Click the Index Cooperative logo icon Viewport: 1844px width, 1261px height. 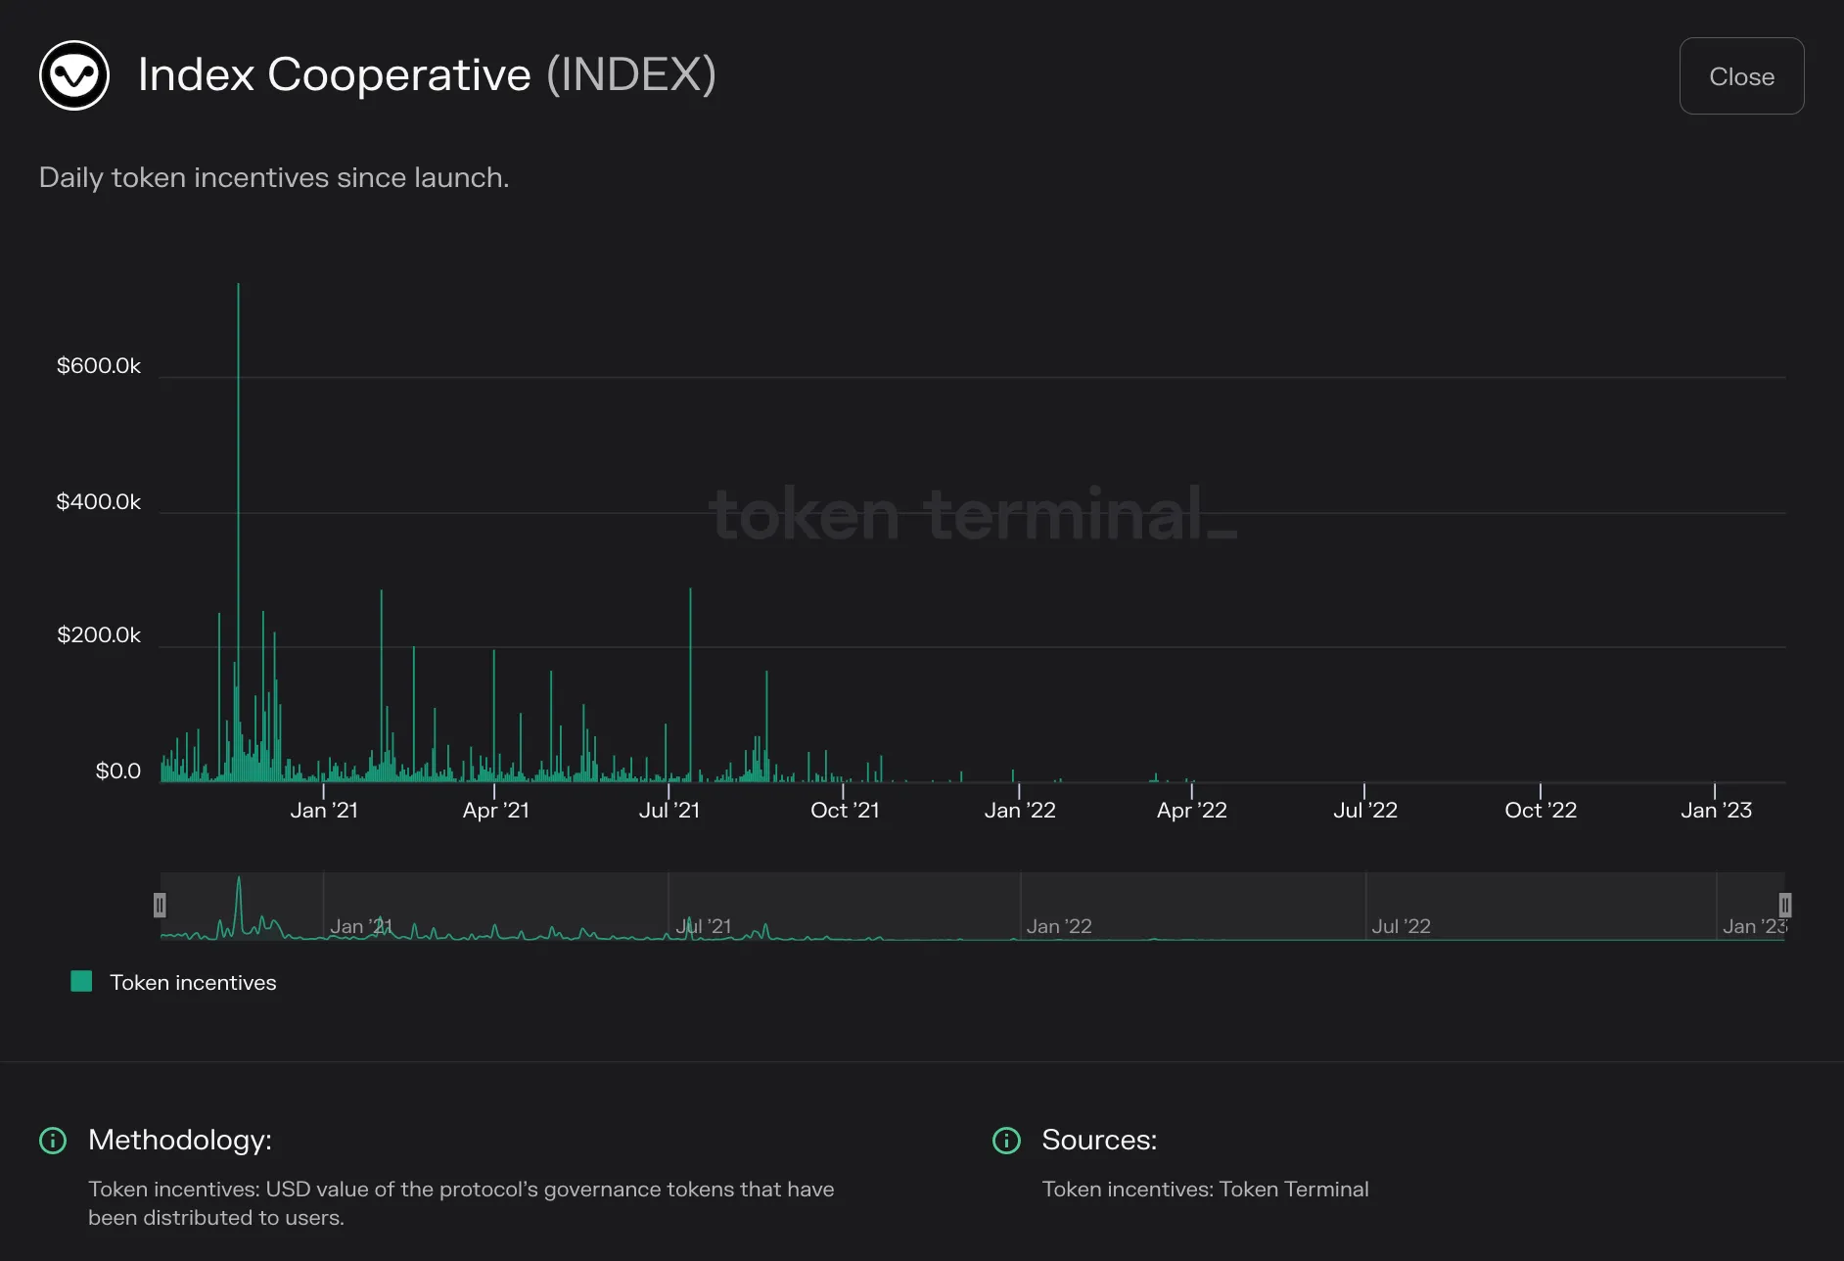coord(74,75)
